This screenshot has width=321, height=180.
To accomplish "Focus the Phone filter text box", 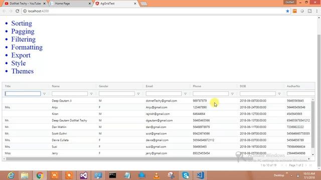I will coord(211,93).
